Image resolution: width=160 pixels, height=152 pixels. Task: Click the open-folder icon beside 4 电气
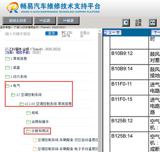[x=7, y=86]
